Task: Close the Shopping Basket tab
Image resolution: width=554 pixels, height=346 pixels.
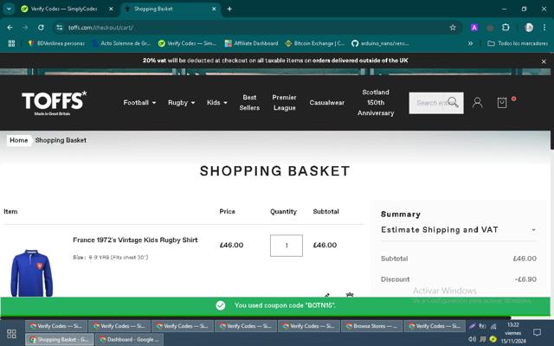Action: pyautogui.click(x=214, y=10)
